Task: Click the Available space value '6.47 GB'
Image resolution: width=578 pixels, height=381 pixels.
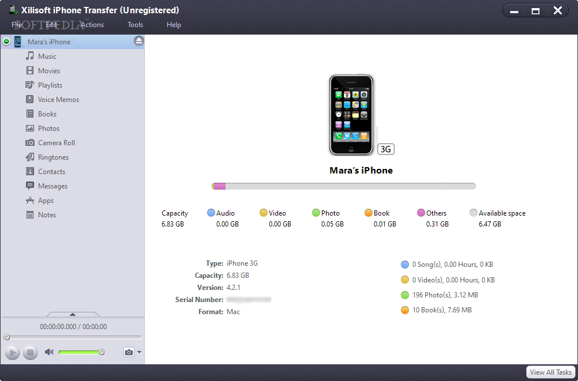Action: (x=490, y=224)
